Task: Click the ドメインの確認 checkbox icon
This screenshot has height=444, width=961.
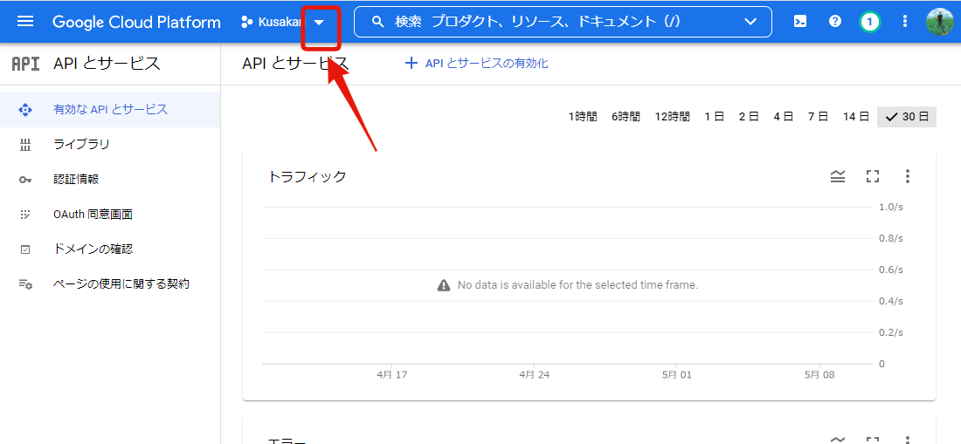Action: [x=25, y=249]
